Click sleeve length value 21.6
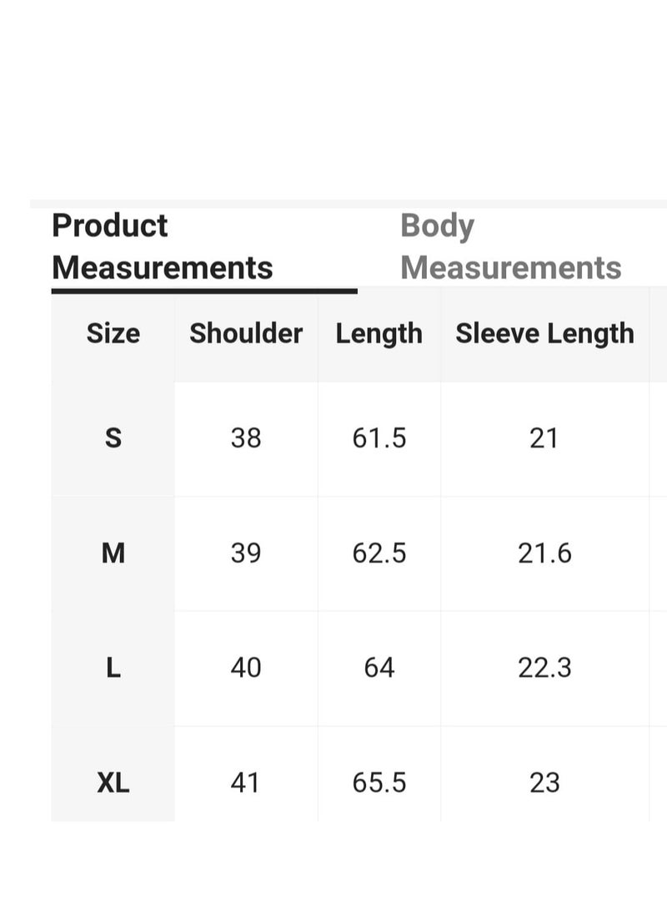 [544, 553]
